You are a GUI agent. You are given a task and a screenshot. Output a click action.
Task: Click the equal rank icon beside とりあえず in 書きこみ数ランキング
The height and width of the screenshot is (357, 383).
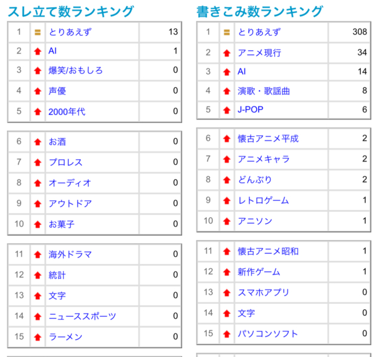(x=227, y=33)
